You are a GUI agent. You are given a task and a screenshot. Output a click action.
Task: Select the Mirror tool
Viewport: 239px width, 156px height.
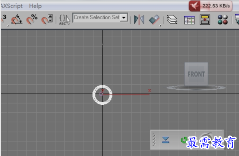(139, 20)
